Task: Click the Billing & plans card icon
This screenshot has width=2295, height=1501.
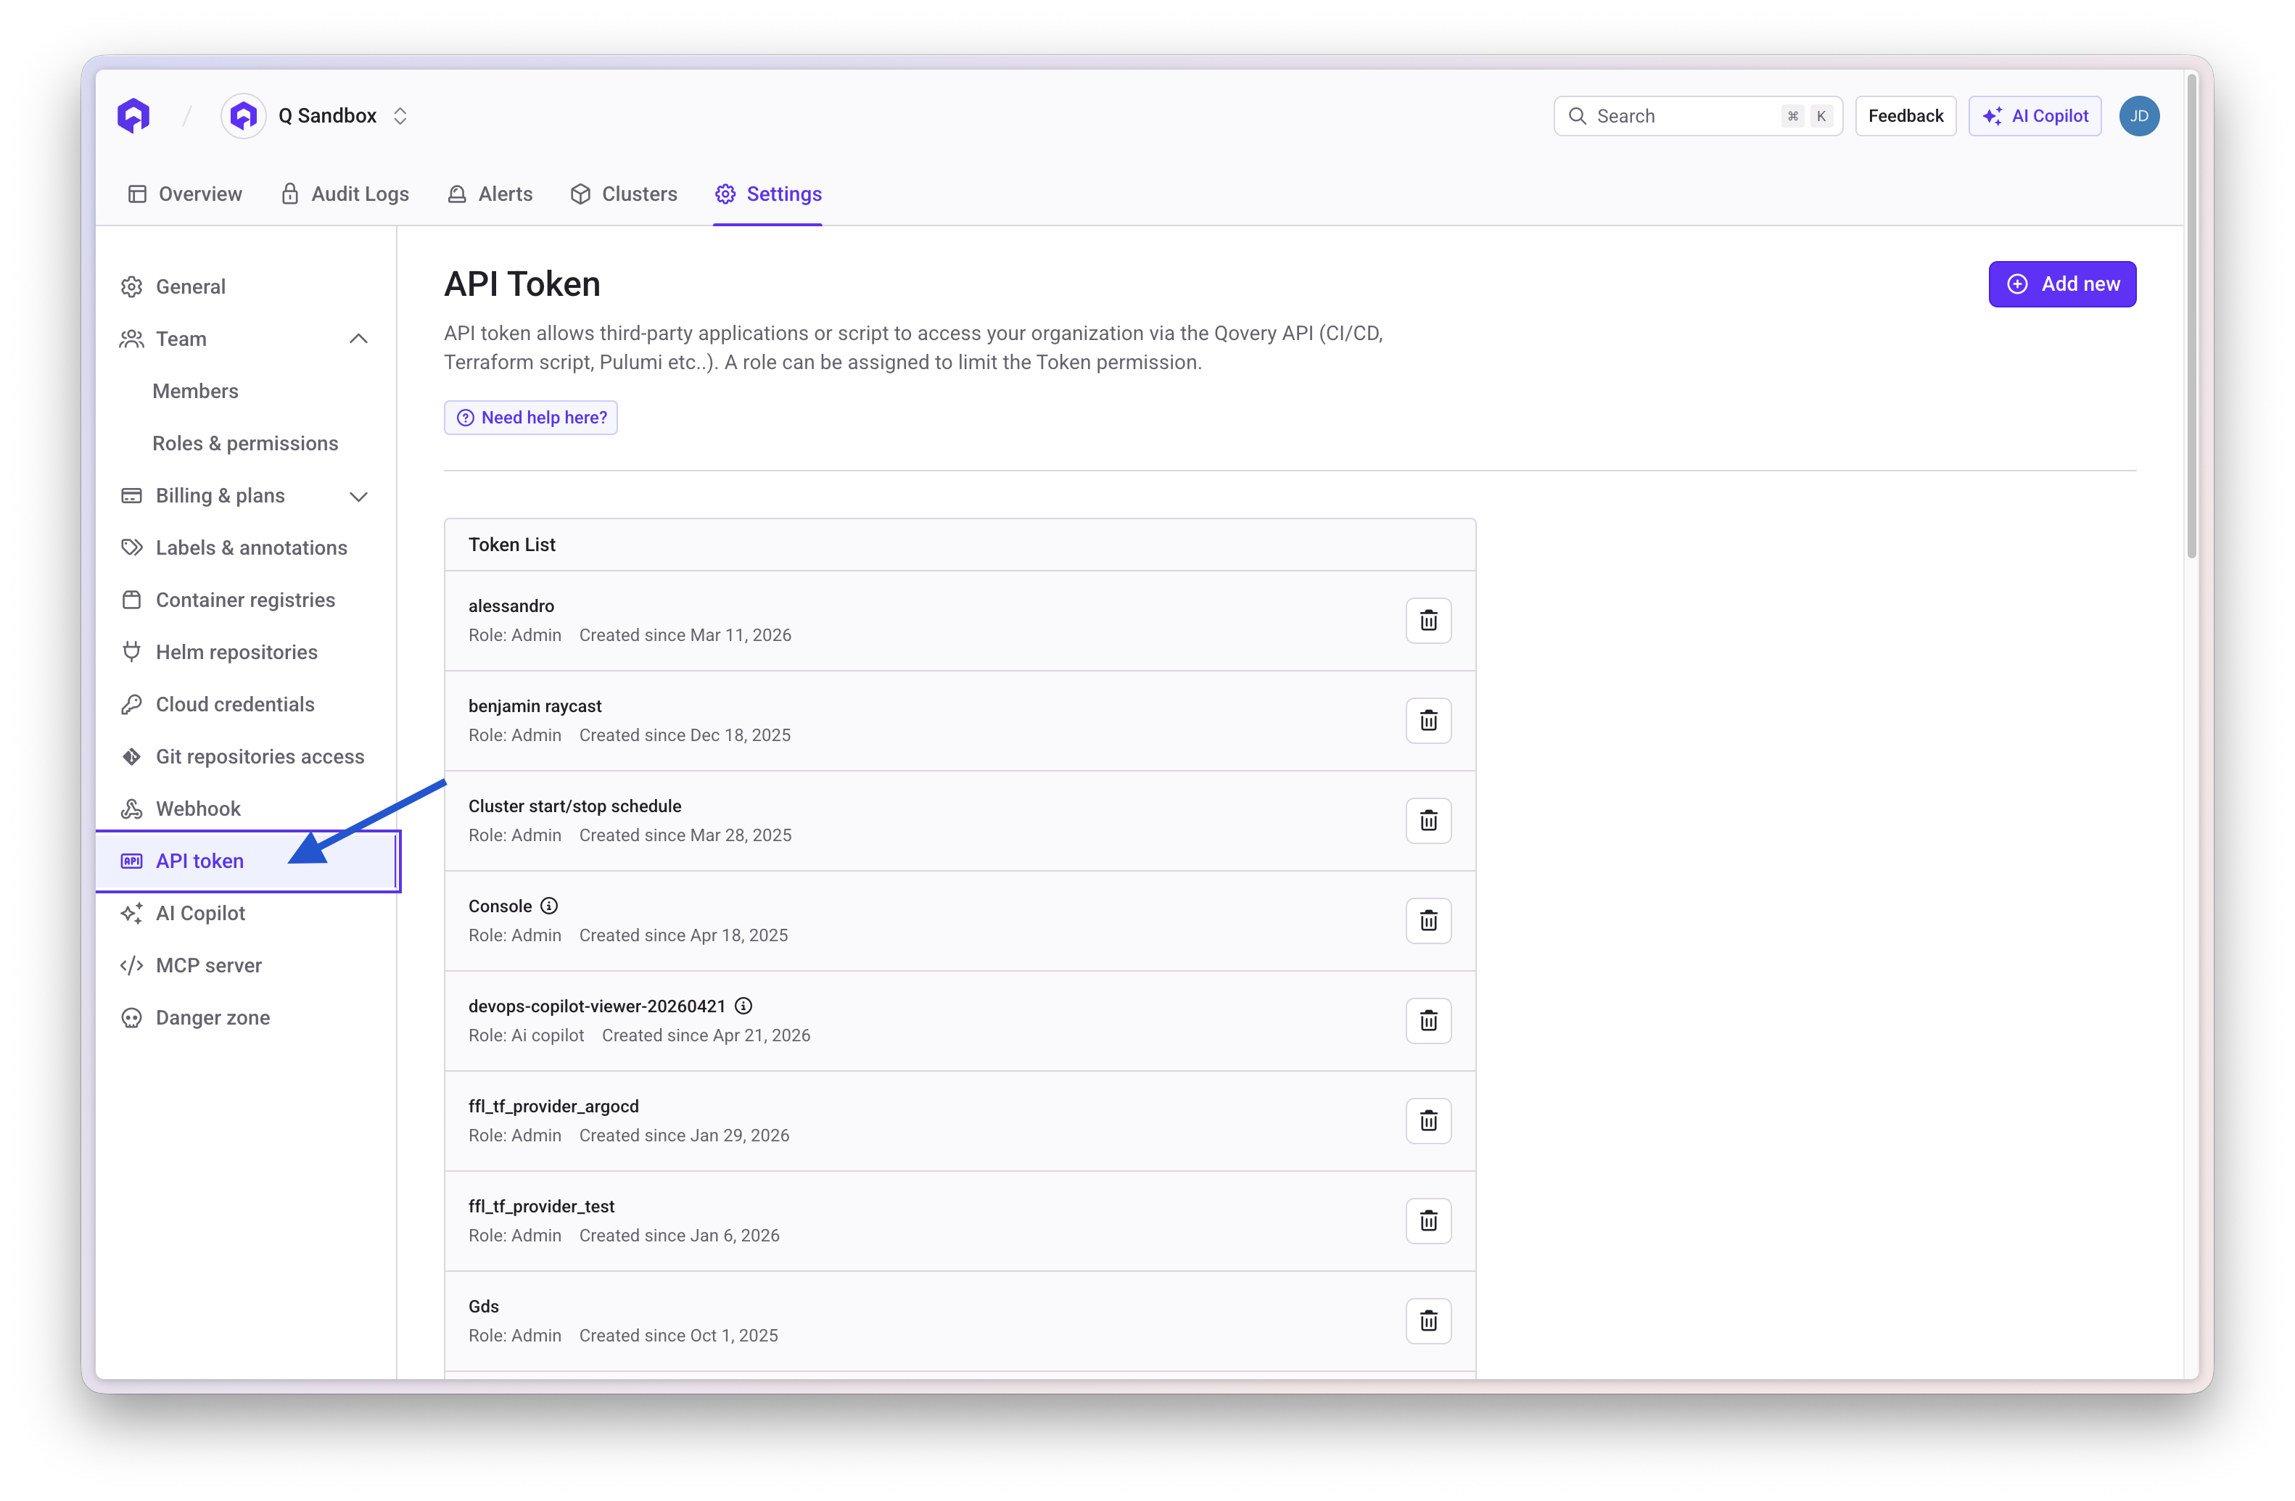Action: 131,495
